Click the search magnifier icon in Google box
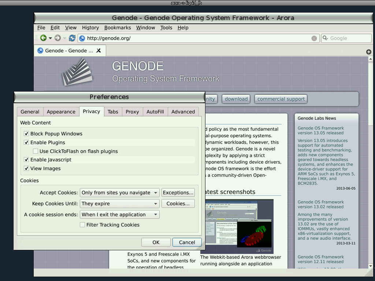The image size is (375, 281). pyautogui.click(x=325, y=38)
